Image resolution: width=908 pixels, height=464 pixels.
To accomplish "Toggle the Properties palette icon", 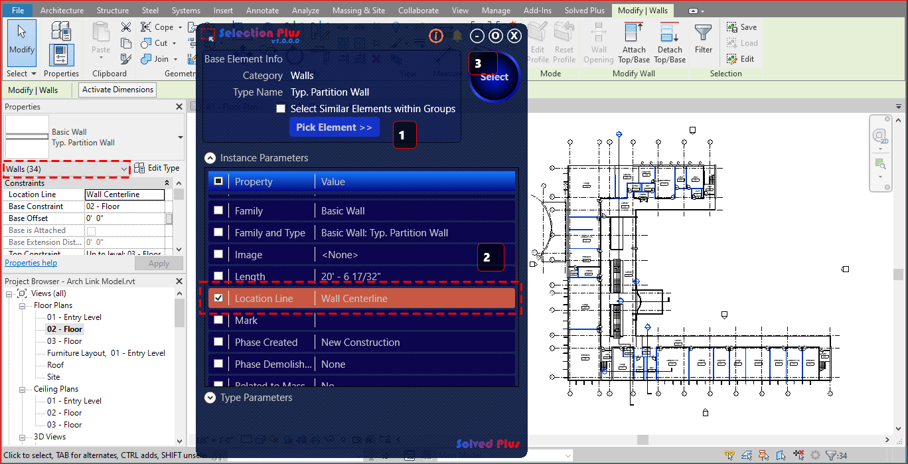I will click(61, 54).
